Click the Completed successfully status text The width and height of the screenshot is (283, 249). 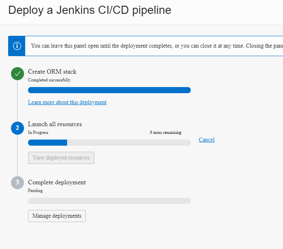pyautogui.click(x=49, y=80)
